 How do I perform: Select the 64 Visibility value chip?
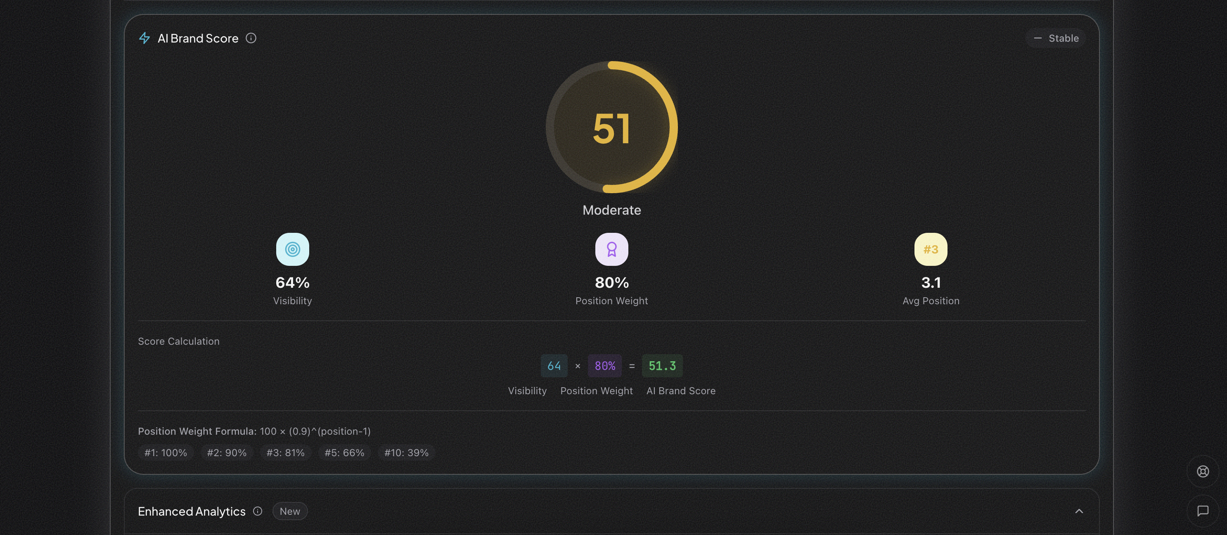[554, 366]
